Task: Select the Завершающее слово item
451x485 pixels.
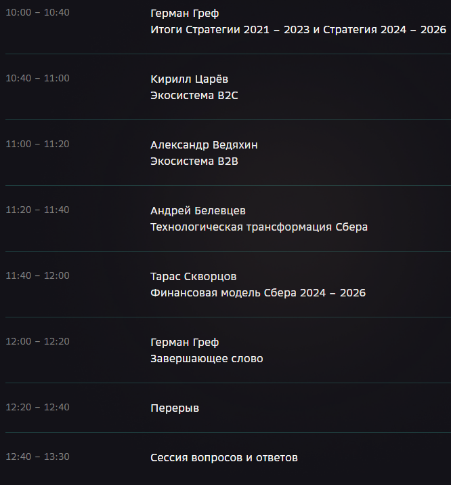Action: point(207,359)
